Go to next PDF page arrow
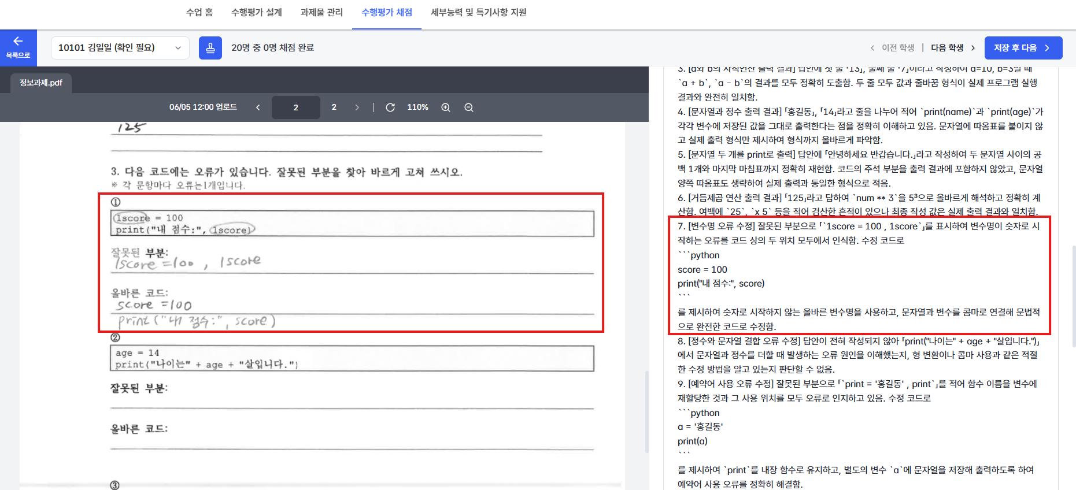 tap(357, 107)
